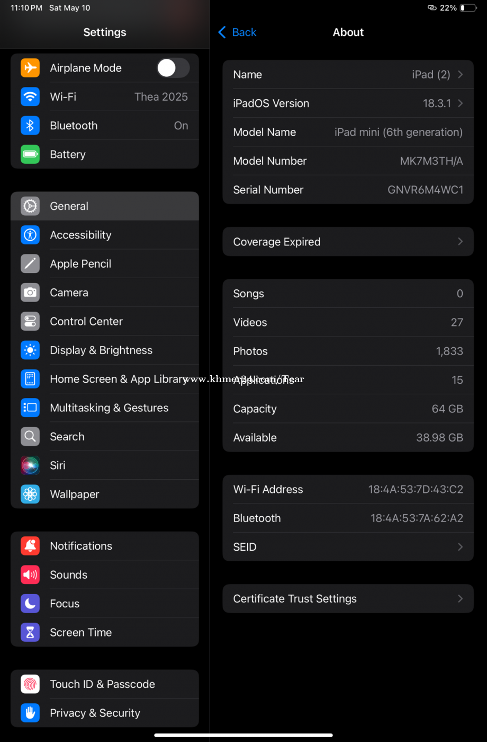Select Bluetooth address 18:4A:53:7A:62:A2
487x742 pixels.
[x=417, y=518]
